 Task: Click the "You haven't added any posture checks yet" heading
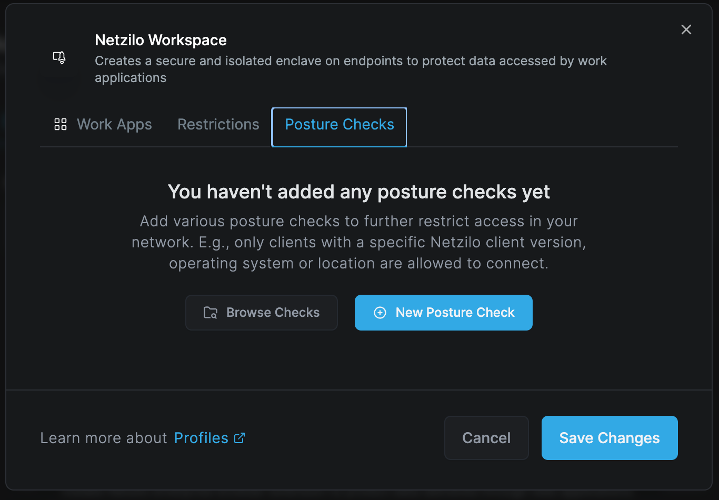tap(359, 192)
